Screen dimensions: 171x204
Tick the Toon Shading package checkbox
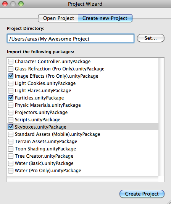(11, 149)
